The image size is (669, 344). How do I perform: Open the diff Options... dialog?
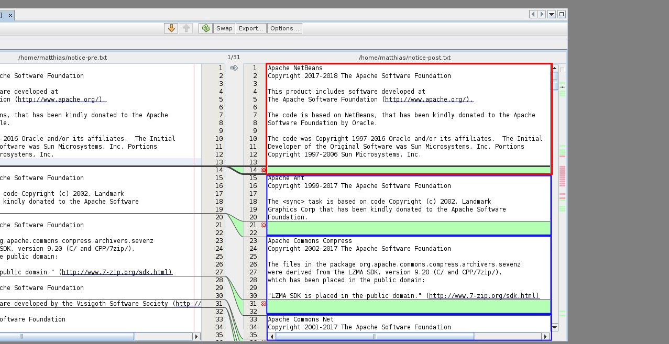[x=284, y=28]
